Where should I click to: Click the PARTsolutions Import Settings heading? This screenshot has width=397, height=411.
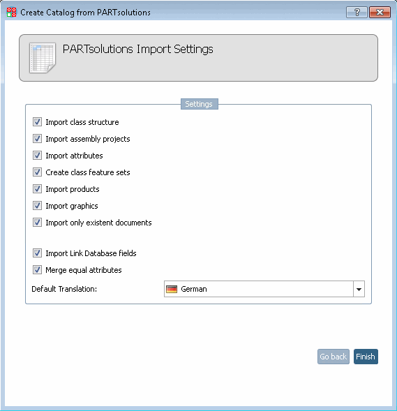(x=138, y=49)
